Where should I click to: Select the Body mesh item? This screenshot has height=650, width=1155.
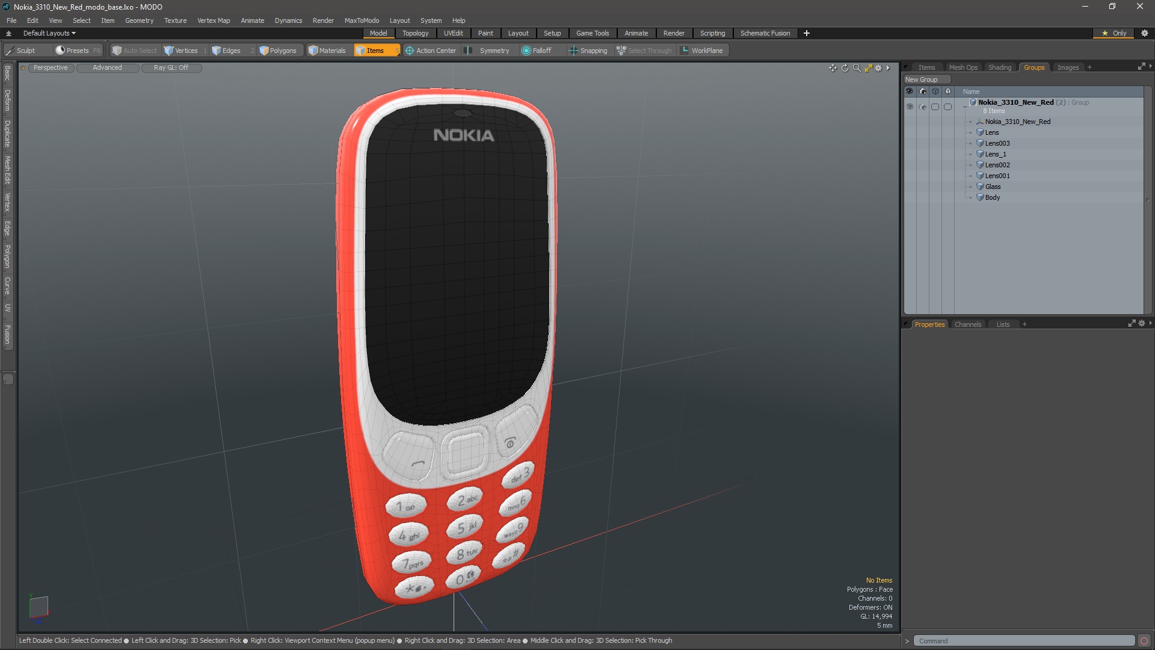[x=992, y=197]
